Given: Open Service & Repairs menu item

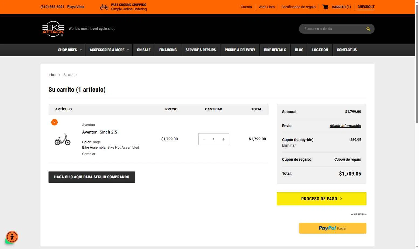Looking at the screenshot, I should coord(200,50).
